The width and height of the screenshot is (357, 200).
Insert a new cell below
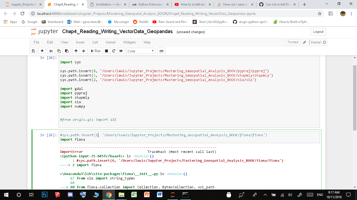point(42,51)
